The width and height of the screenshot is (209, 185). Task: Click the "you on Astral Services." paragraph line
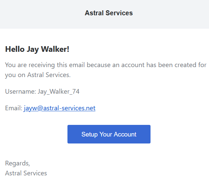(38, 75)
